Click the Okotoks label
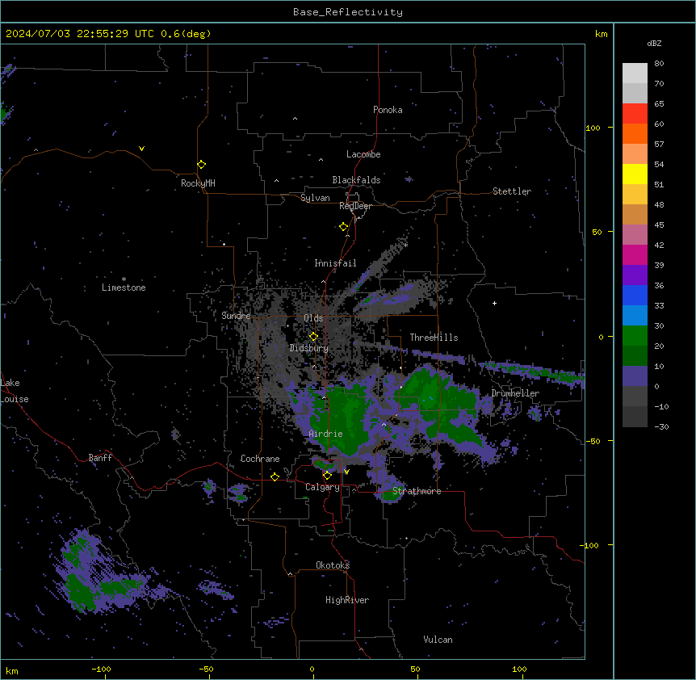Screen dimensions: 696x680 pyautogui.click(x=333, y=565)
